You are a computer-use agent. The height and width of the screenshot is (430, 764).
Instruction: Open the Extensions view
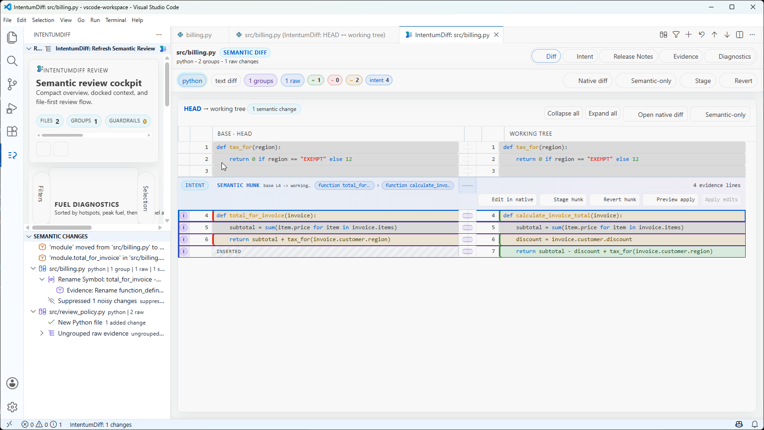coord(12,132)
